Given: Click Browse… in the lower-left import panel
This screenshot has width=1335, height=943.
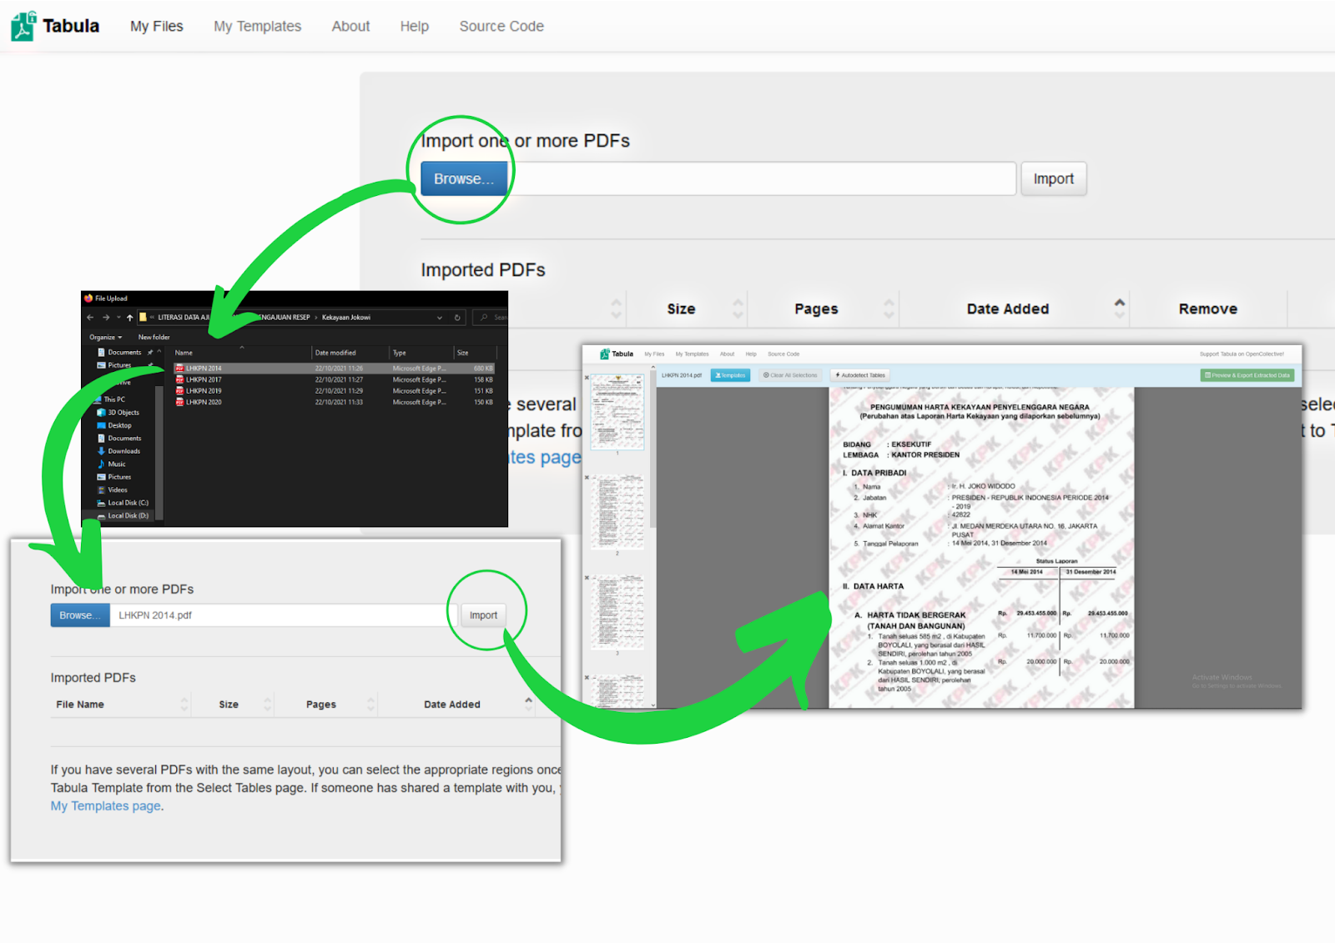Looking at the screenshot, I should point(80,615).
